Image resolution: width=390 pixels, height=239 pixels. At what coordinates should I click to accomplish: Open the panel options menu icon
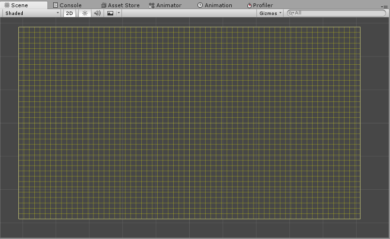point(384,7)
